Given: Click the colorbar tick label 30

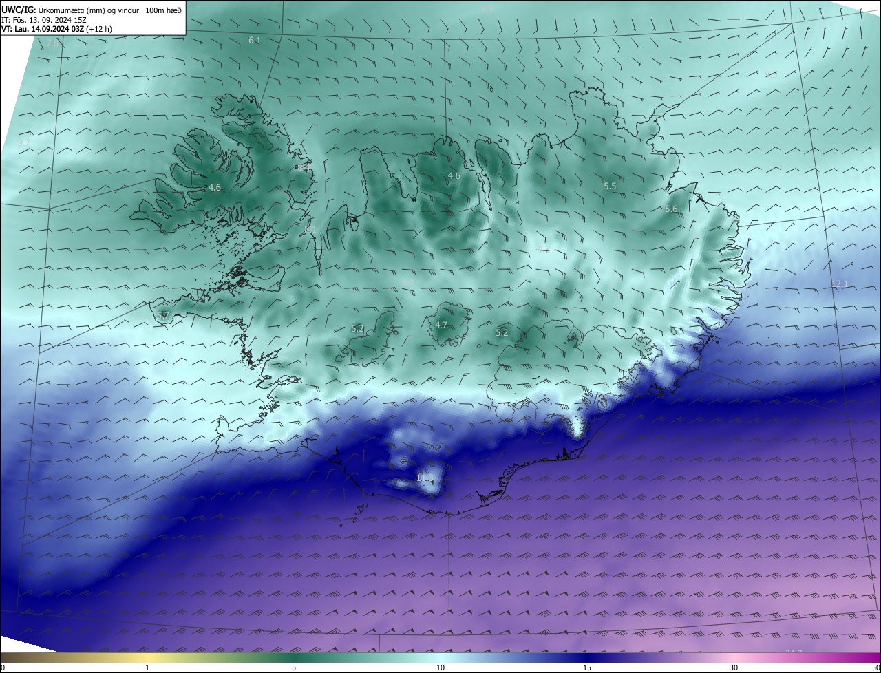Looking at the screenshot, I should (x=734, y=667).
